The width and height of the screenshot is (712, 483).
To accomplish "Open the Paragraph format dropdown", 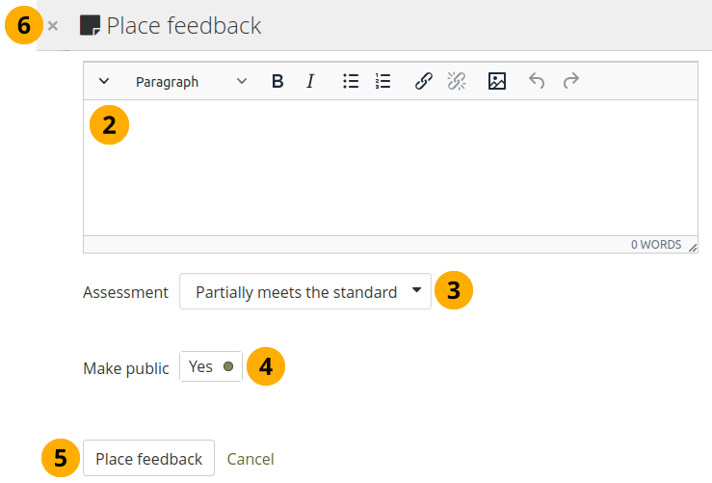I will click(x=191, y=82).
